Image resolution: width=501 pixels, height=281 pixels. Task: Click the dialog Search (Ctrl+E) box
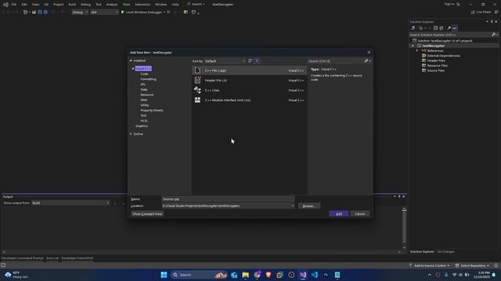tap(336, 61)
